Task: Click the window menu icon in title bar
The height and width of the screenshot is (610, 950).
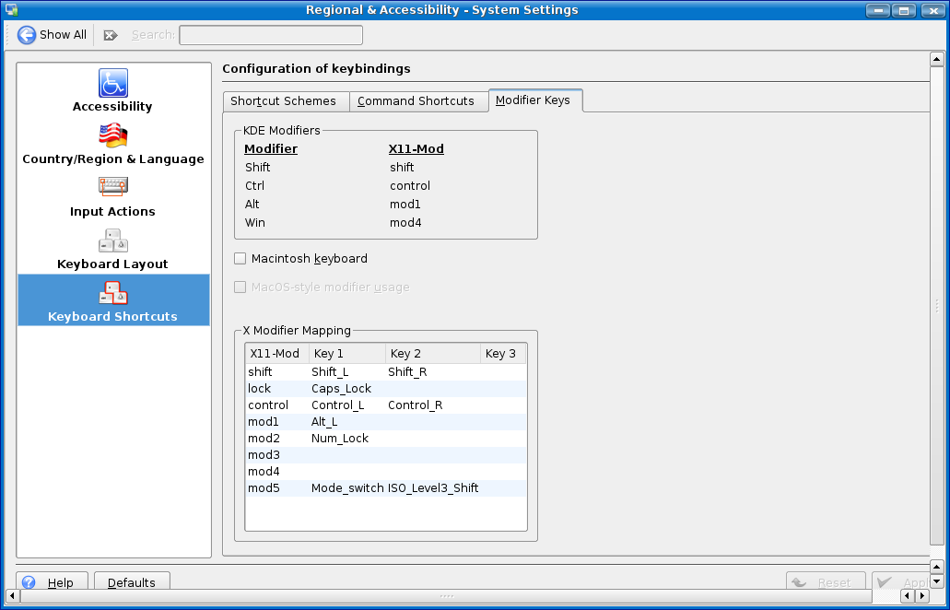Action: [x=11, y=10]
